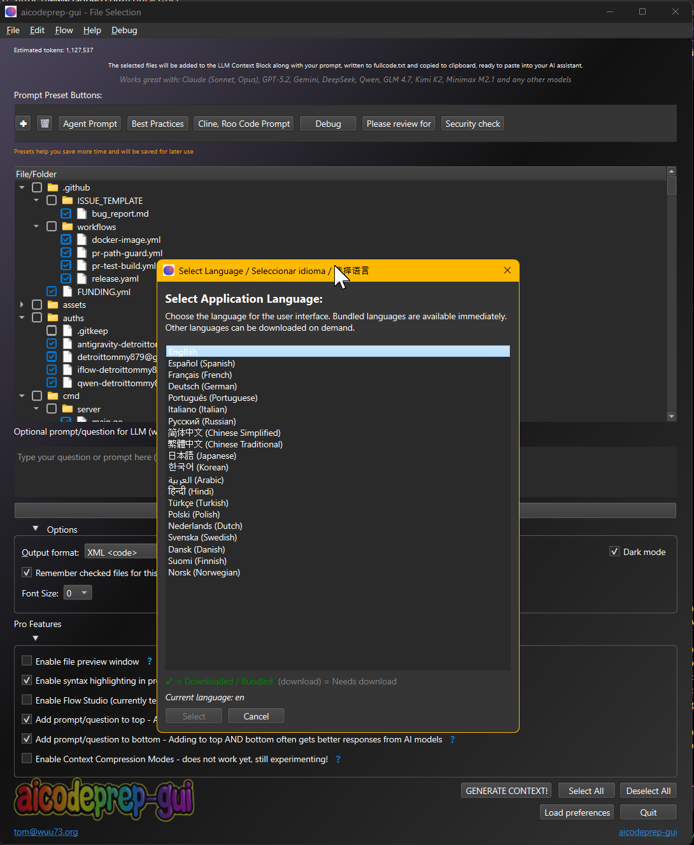Viewport: 694px width, 845px height.
Task: Open the Font Size dropdown
Action: (x=78, y=593)
